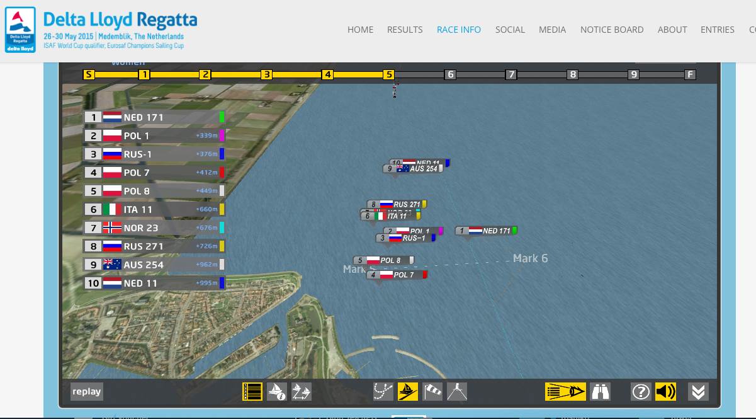This screenshot has height=419, width=756.
Task: Click the boat distance comparison icon
Action: 301,391
